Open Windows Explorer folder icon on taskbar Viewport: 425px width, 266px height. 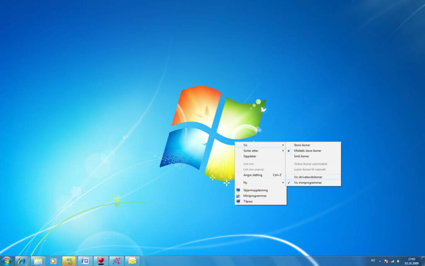38,261
